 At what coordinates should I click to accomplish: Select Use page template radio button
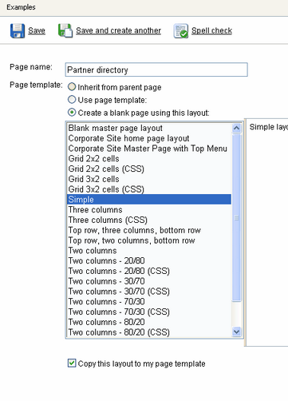point(72,100)
